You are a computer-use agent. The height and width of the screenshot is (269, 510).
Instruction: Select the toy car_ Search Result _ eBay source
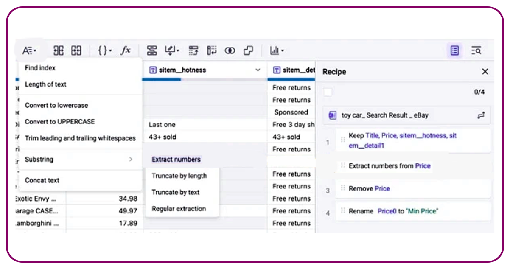pyautogui.click(x=407, y=115)
